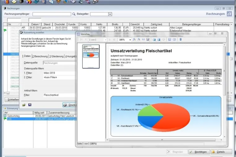Switch to the '3 Gliederung' tab

56,56
